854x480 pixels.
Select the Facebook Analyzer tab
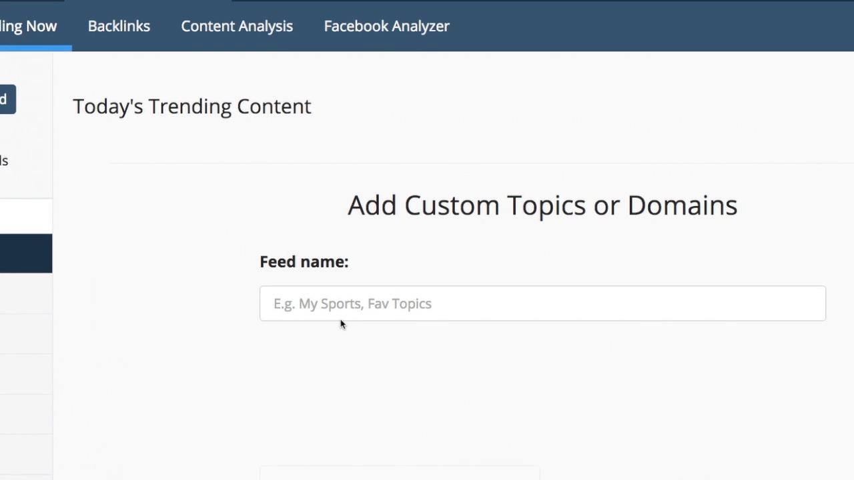386,26
